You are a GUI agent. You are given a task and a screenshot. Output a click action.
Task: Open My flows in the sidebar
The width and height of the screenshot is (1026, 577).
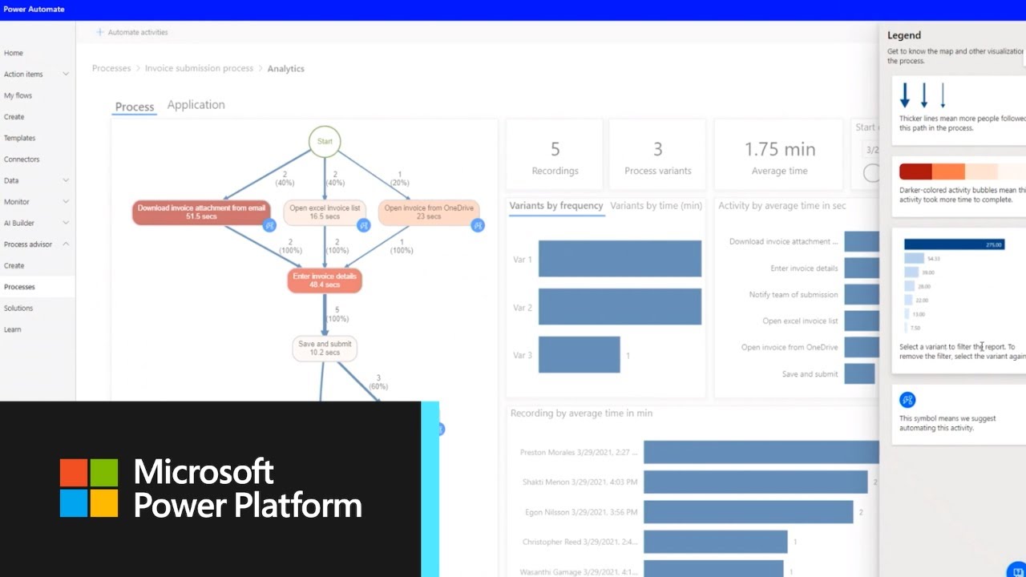pyautogui.click(x=18, y=95)
